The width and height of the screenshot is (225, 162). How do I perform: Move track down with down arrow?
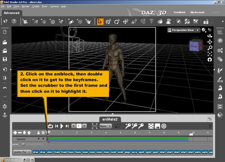point(24,133)
